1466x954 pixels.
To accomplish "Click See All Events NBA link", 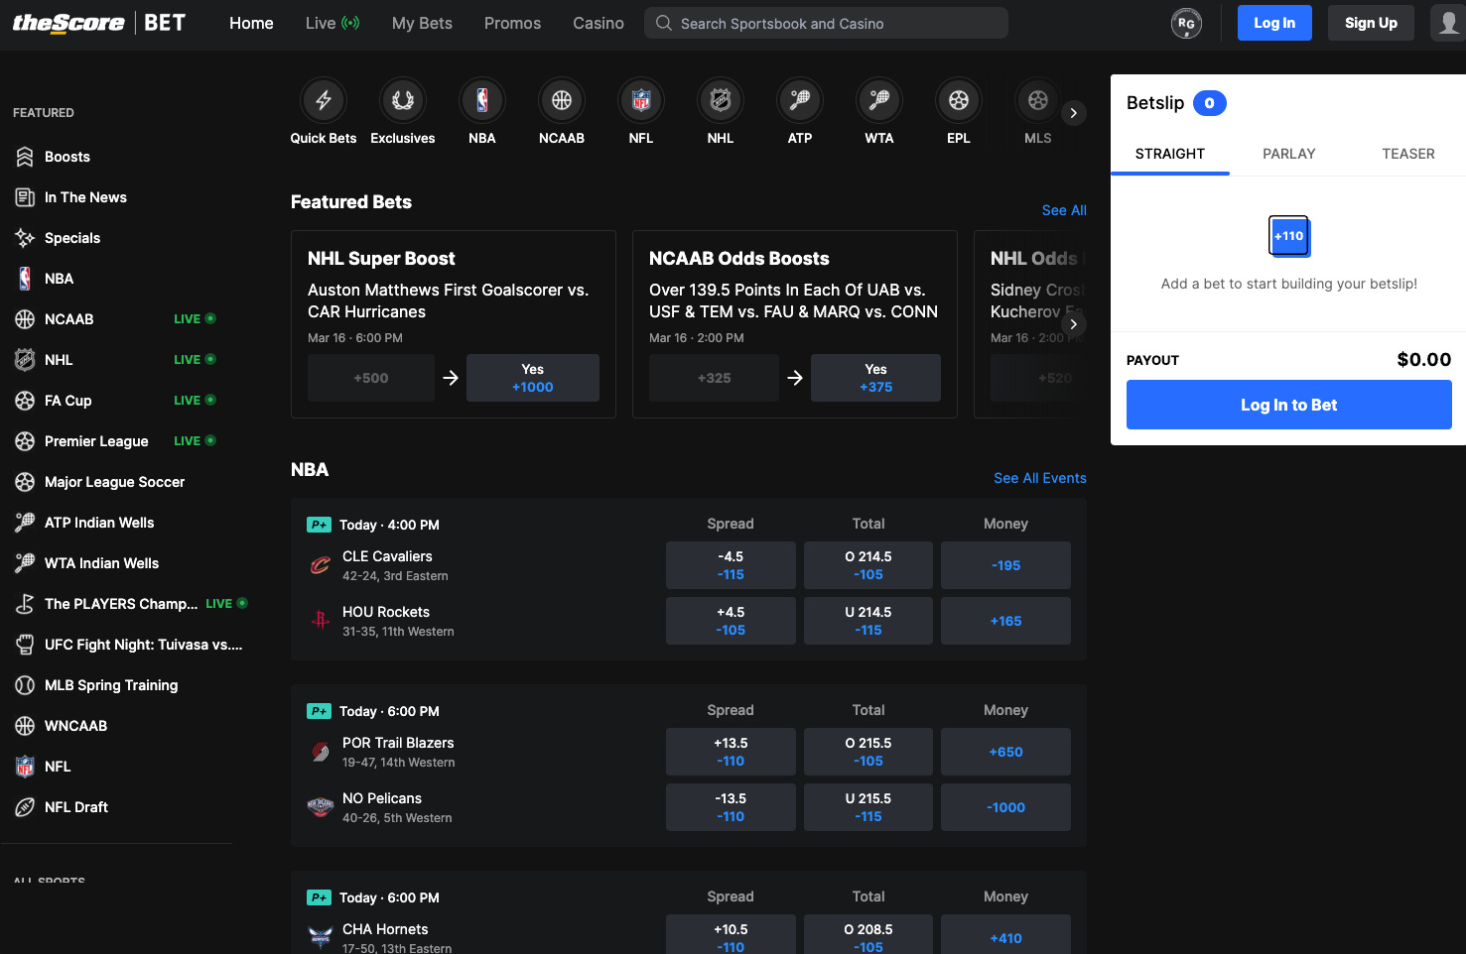I will coord(1040,478).
